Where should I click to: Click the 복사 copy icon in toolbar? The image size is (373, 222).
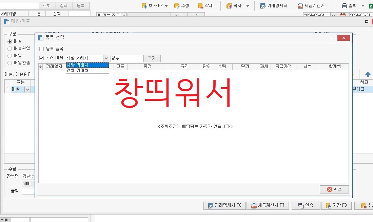pos(229,6)
